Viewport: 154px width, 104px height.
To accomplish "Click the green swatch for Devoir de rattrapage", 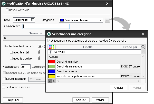I will pos(52,66).
